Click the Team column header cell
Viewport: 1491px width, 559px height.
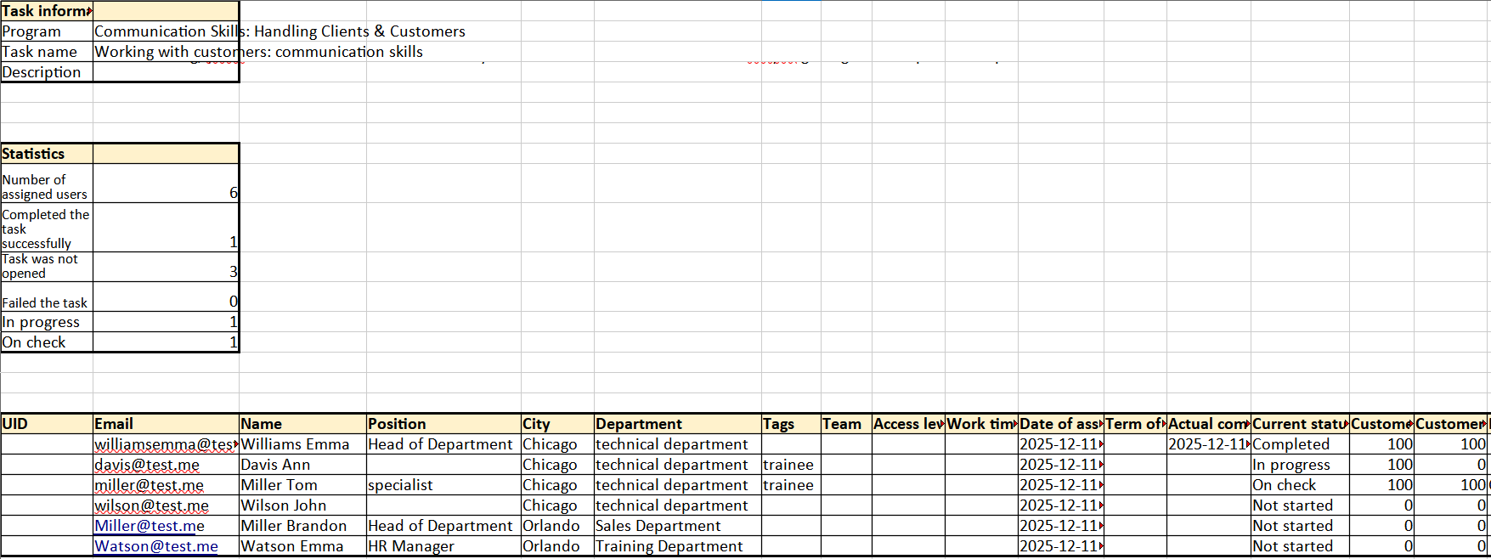[844, 424]
